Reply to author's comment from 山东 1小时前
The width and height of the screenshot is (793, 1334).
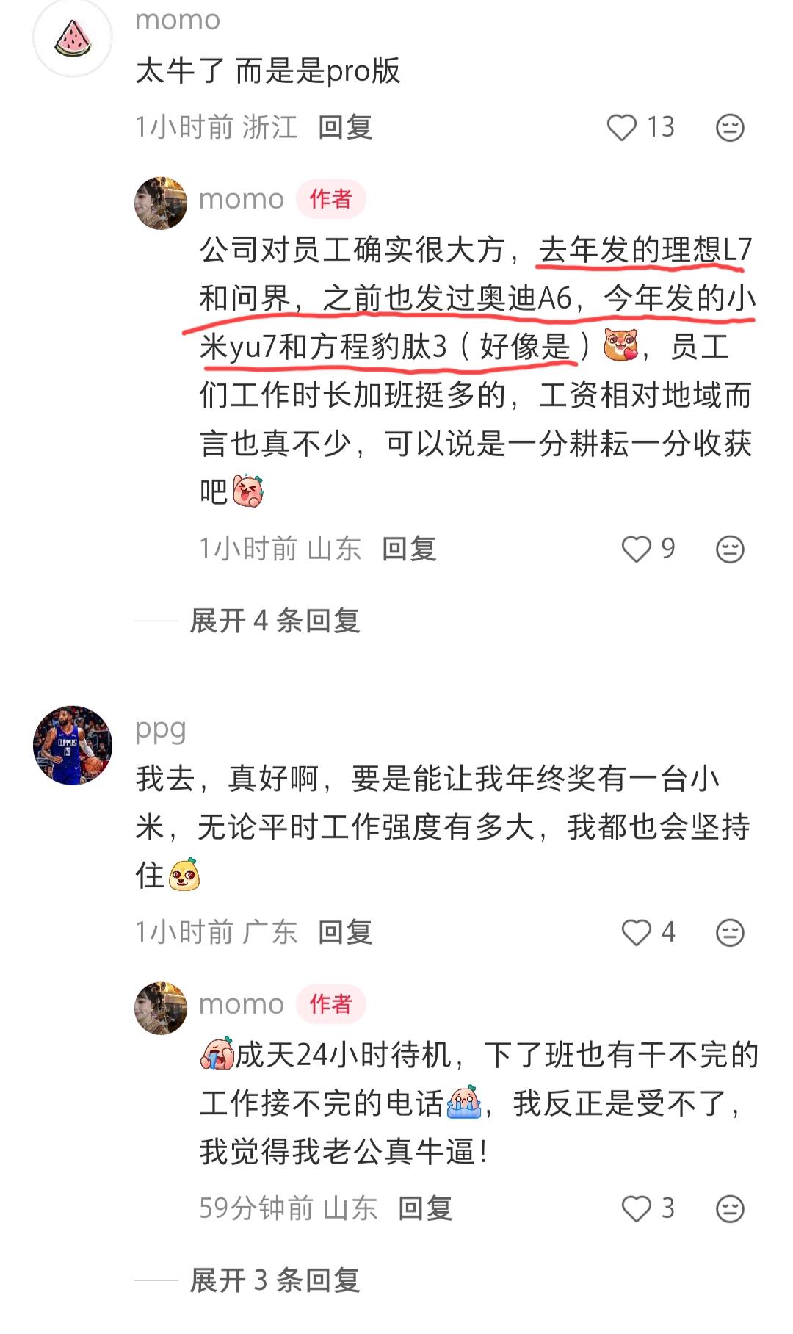(x=409, y=549)
